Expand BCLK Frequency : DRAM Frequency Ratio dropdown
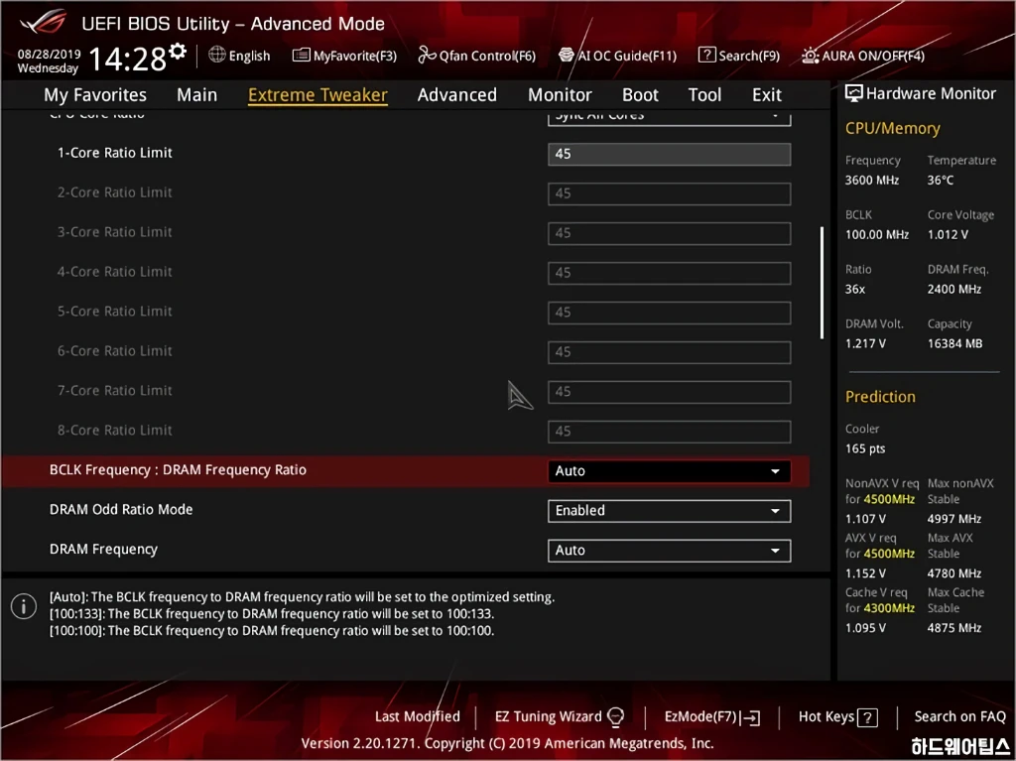This screenshot has width=1016, height=761. pos(669,471)
